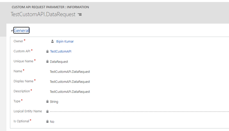Edit the Display Name field value
This screenshot has height=131, width=229.
click(x=70, y=82)
